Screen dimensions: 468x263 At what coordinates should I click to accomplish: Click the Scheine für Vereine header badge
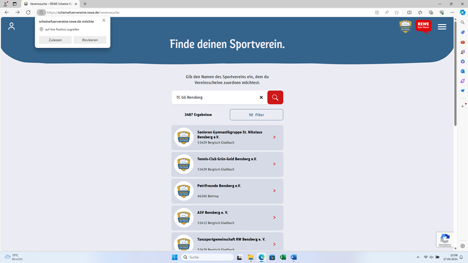click(x=406, y=26)
